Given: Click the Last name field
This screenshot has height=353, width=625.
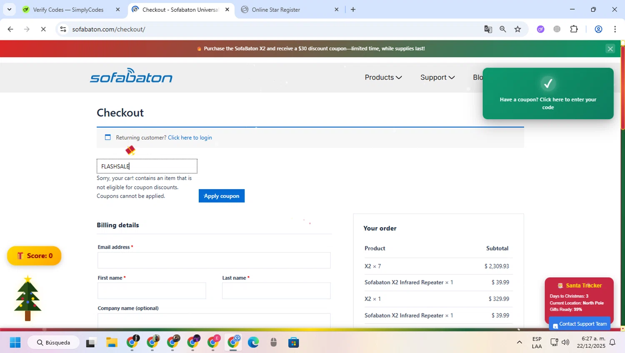Looking at the screenshot, I should 276,291.
